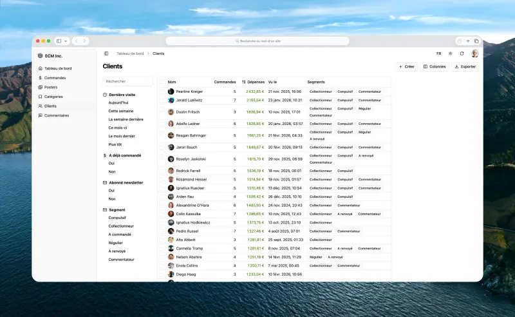Filter segment by Régulier
The height and width of the screenshot is (317, 515).
(116, 243)
